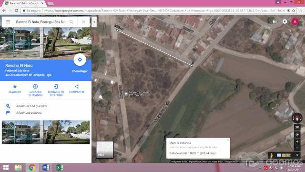
Task: Open a new Chrome tab
Action: tap(51, 3)
